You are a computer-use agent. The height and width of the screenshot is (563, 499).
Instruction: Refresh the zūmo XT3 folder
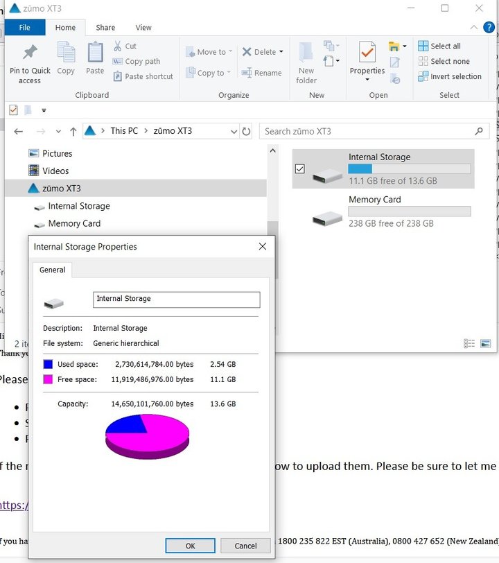[x=246, y=132]
